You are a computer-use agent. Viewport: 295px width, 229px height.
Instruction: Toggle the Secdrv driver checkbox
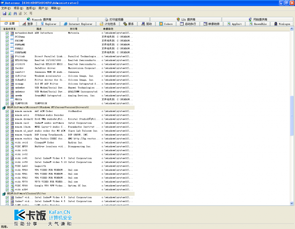pos(7,68)
